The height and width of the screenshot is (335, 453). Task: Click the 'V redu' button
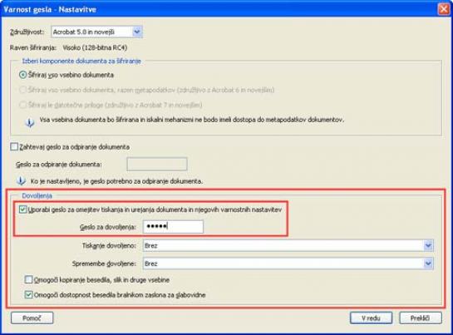coord(371,318)
